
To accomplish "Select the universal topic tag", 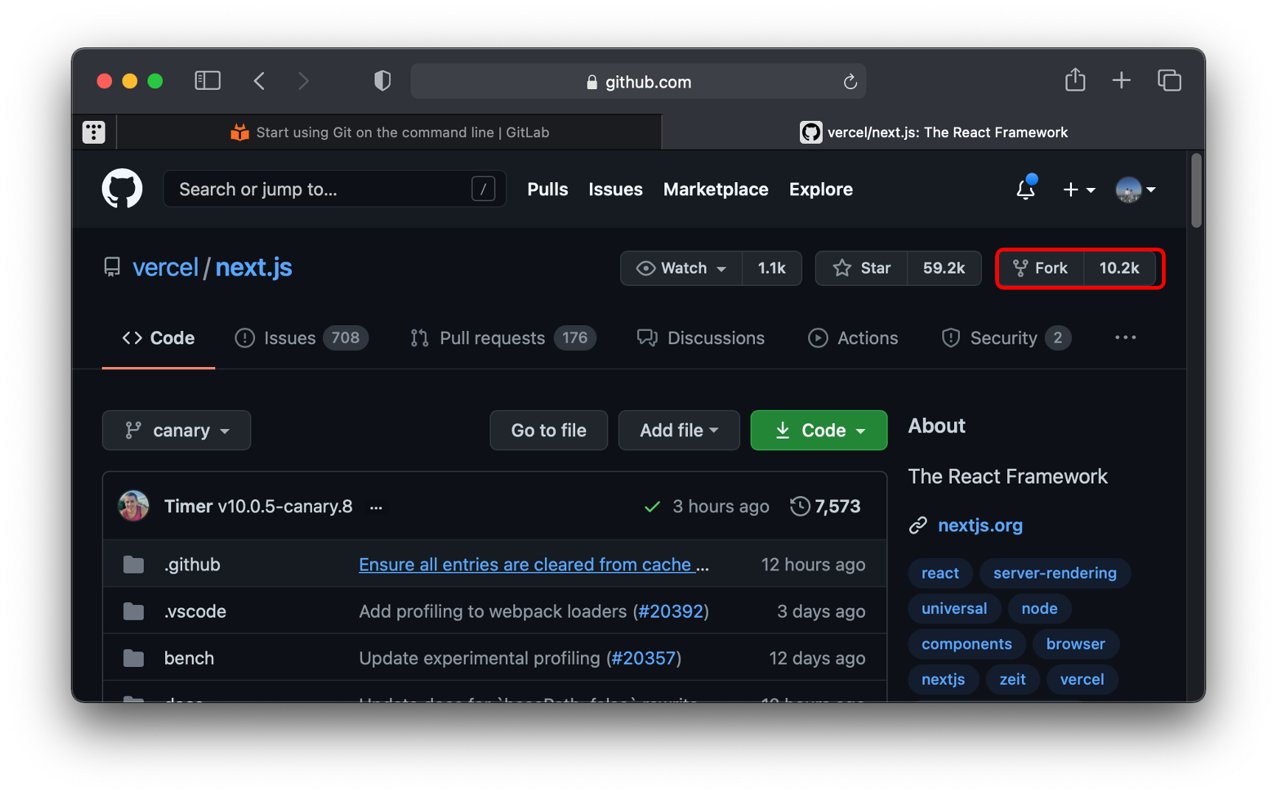I will 954,608.
